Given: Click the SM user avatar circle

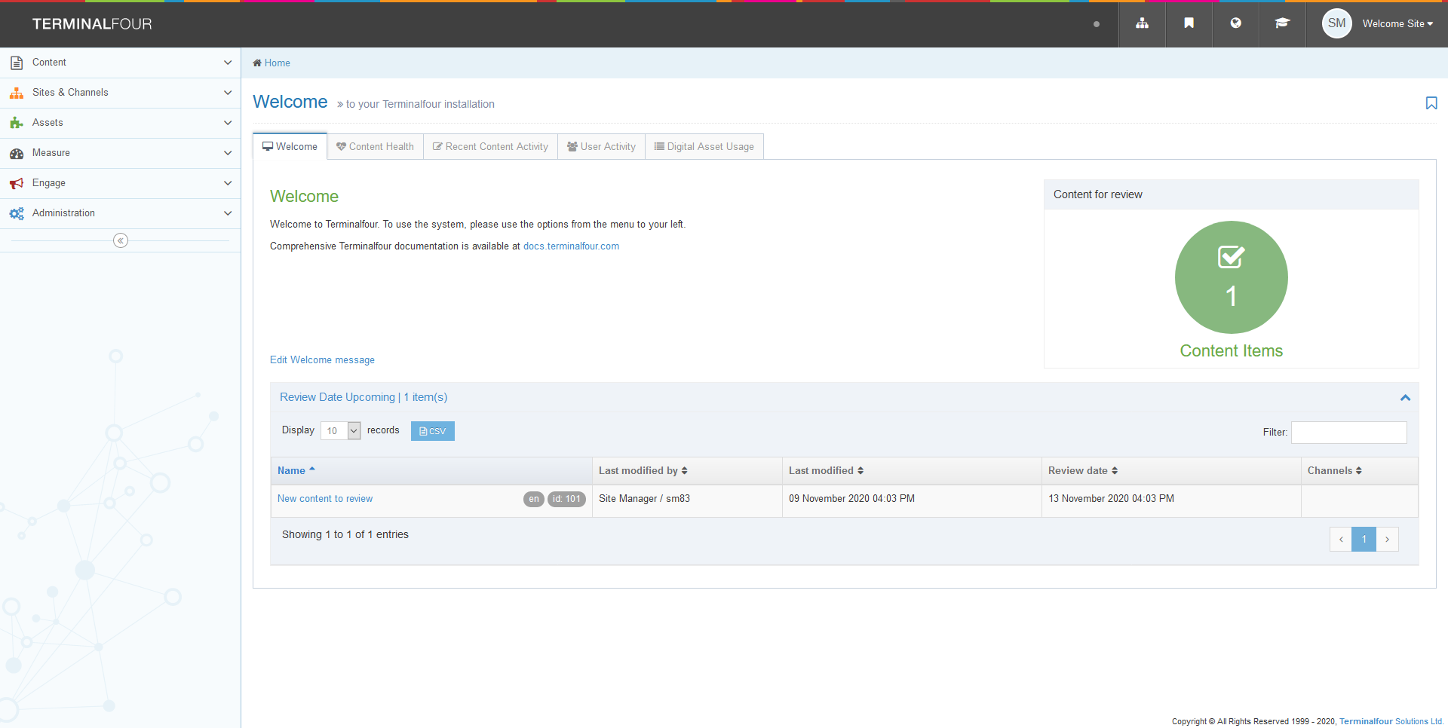Looking at the screenshot, I should click(1336, 23).
